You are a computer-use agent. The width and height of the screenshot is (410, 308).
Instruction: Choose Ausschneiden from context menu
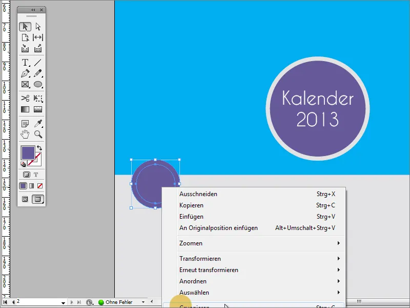(254, 194)
